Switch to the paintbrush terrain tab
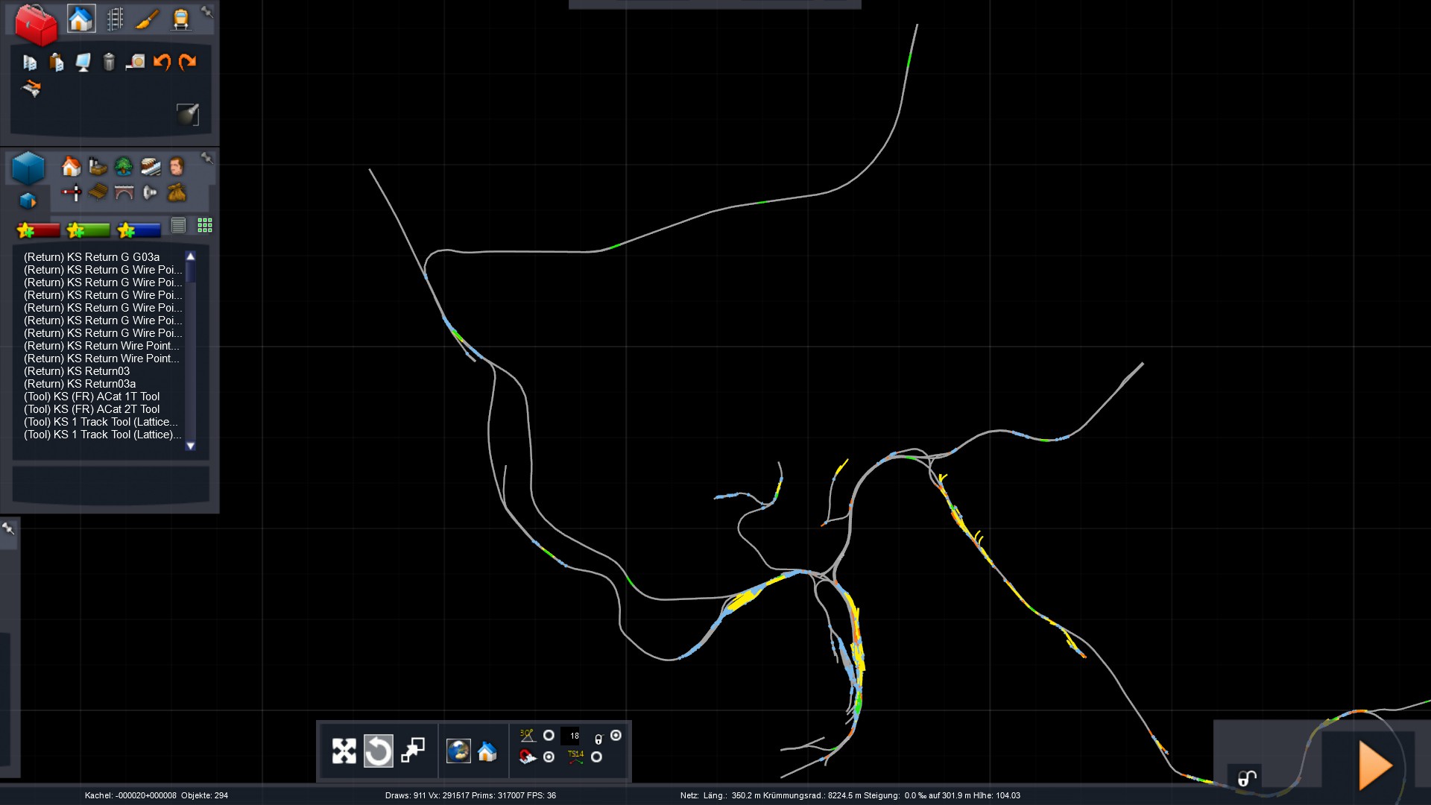This screenshot has height=805, width=1431. (148, 19)
